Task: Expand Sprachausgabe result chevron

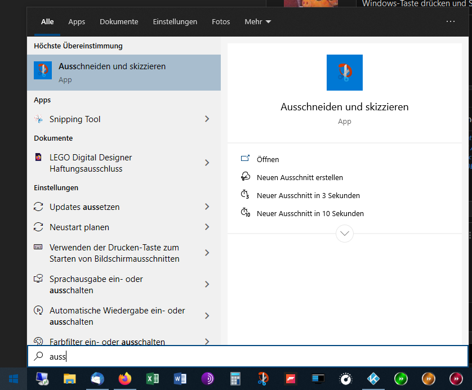Action: point(207,284)
